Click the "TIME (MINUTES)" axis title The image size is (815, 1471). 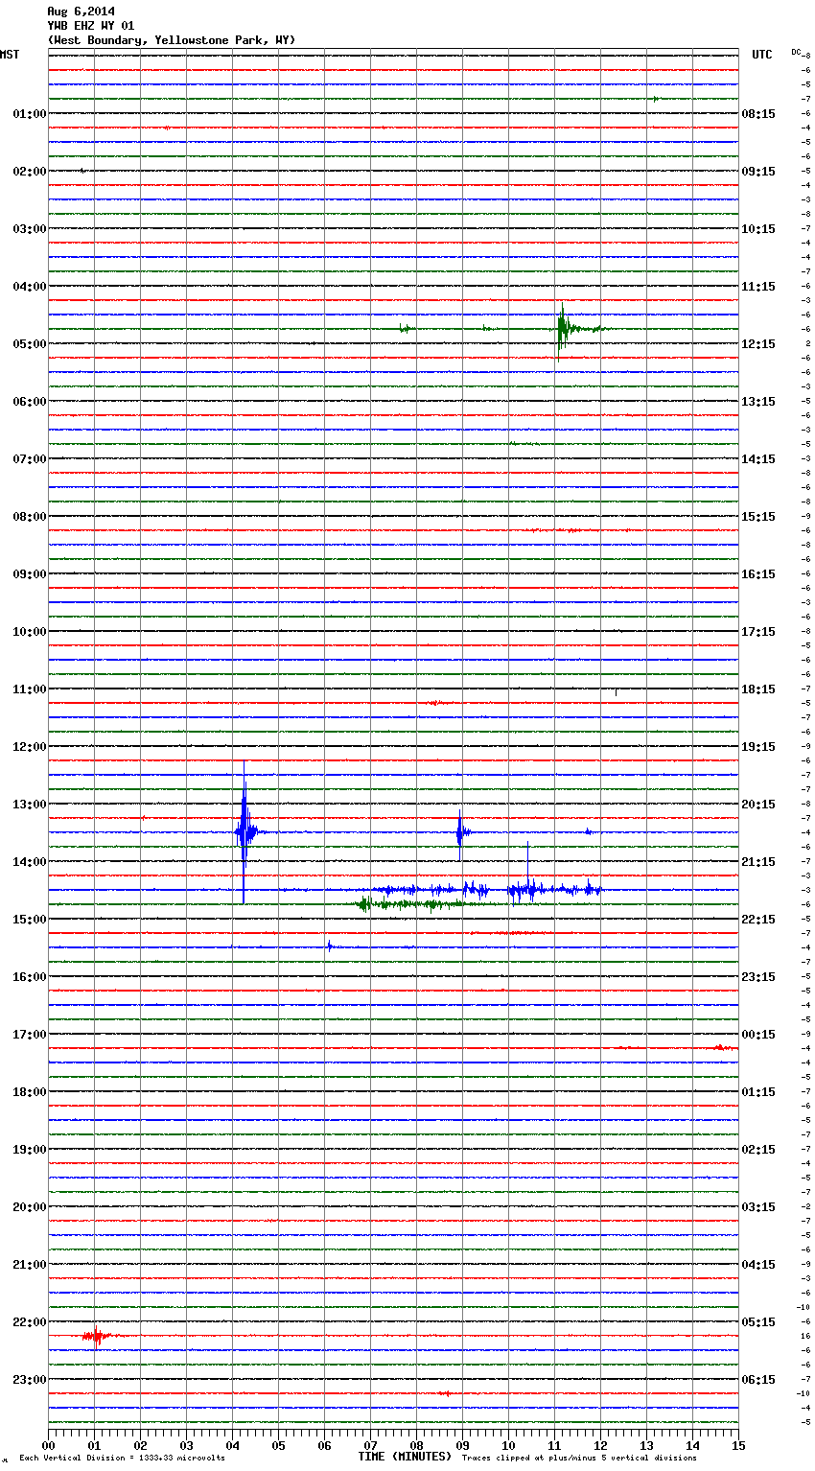(405, 1457)
